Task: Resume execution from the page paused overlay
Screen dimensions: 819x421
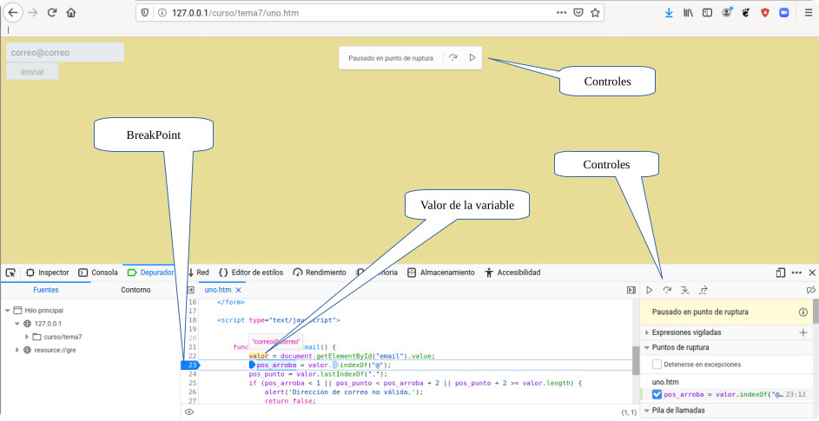Action: click(x=472, y=58)
